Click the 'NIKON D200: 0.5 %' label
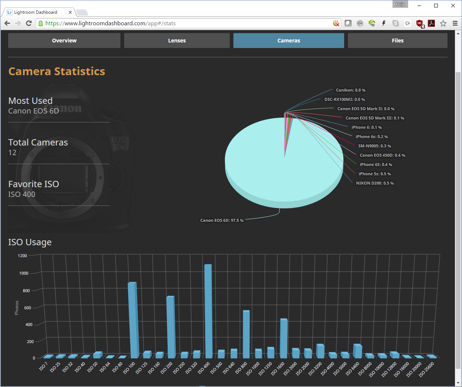 [x=375, y=183]
